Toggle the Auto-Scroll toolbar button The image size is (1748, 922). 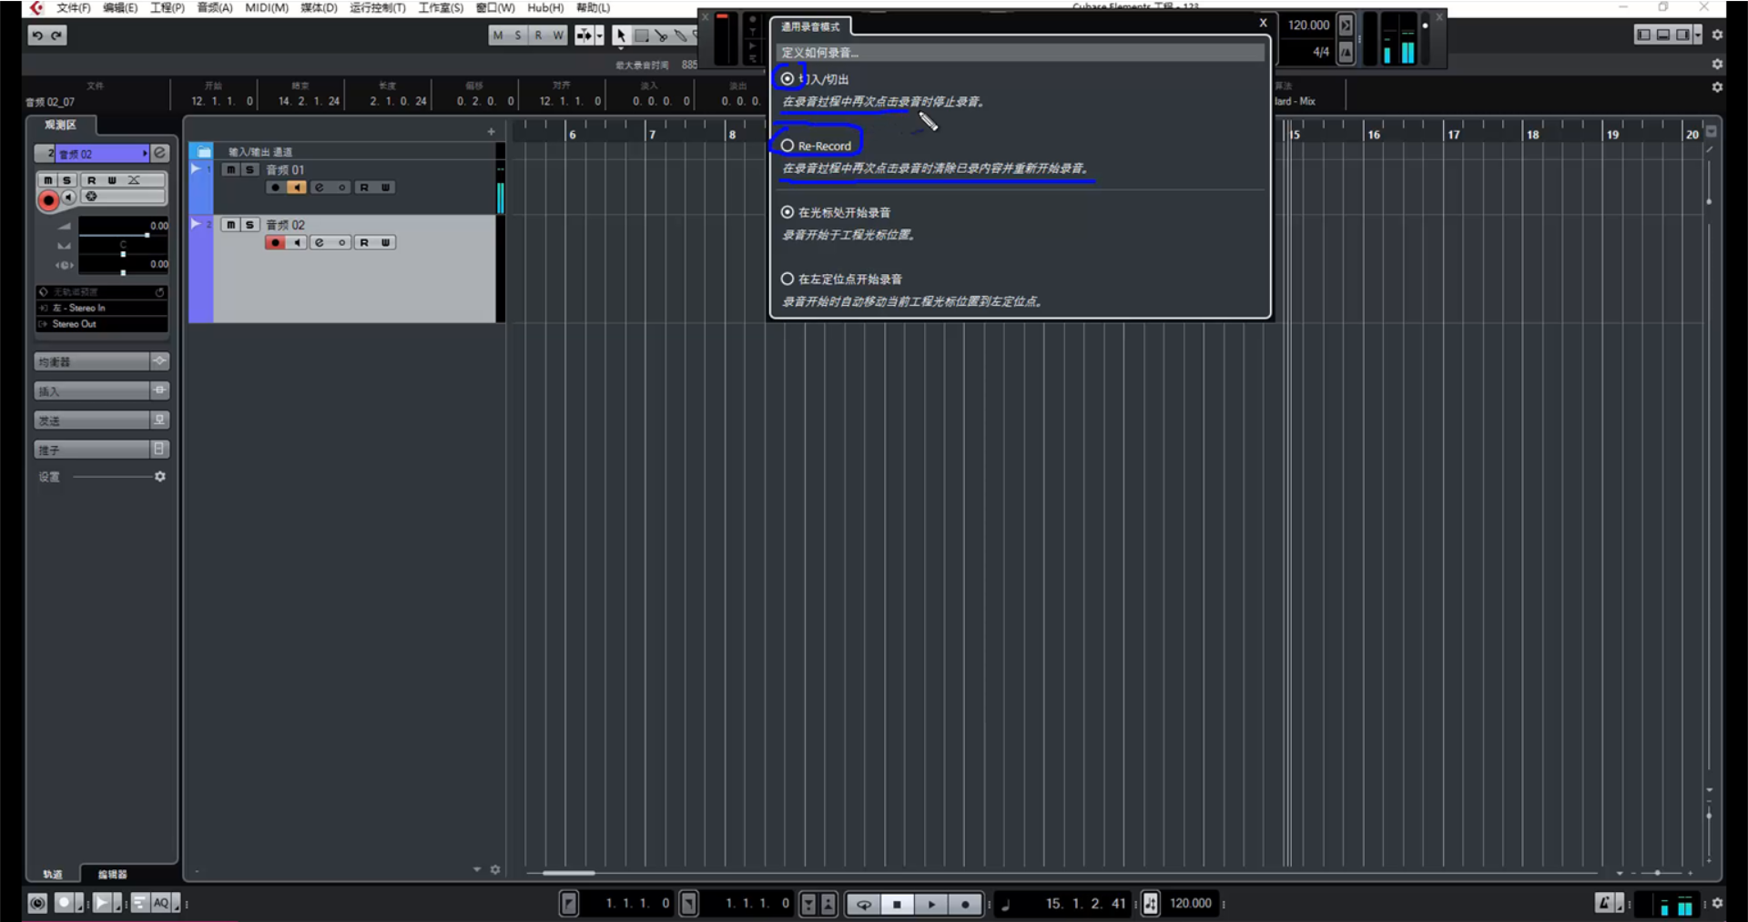pos(584,35)
